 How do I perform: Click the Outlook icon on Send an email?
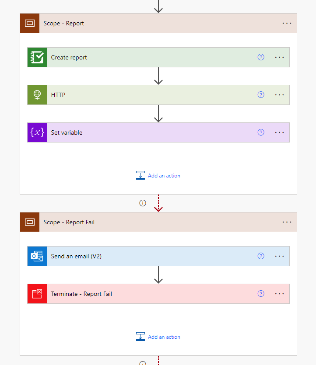click(x=37, y=256)
